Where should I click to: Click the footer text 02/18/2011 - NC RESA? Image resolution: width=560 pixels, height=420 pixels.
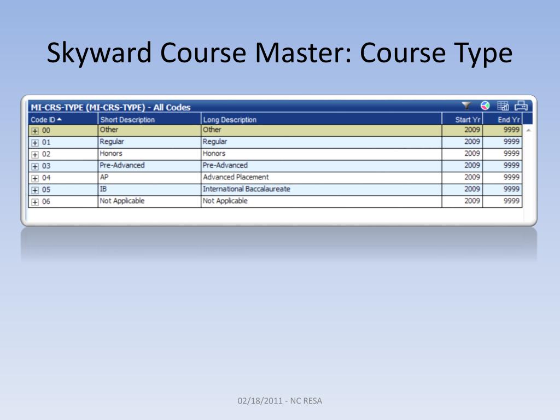click(x=279, y=401)
